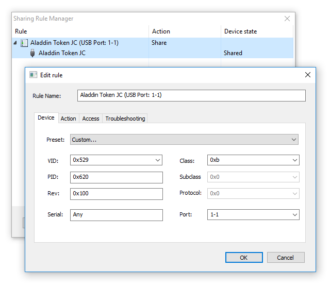Click the Serial: label
This screenshot has width=330, height=286.
coord(55,214)
